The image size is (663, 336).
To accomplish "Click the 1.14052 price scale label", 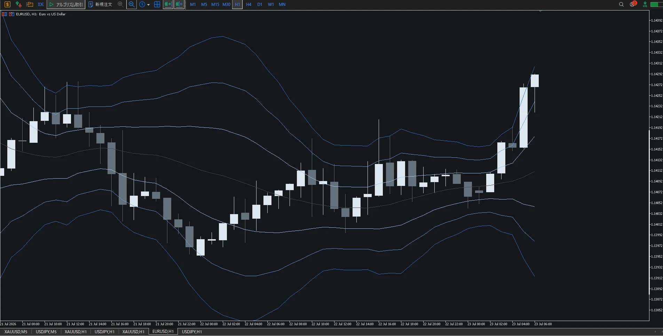I will coord(656,203).
